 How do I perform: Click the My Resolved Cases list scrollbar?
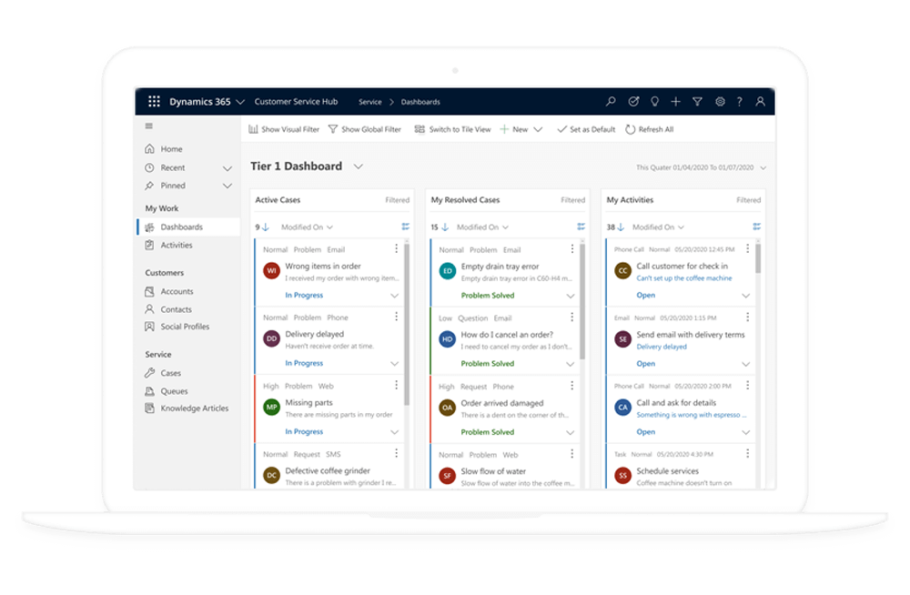(582, 302)
